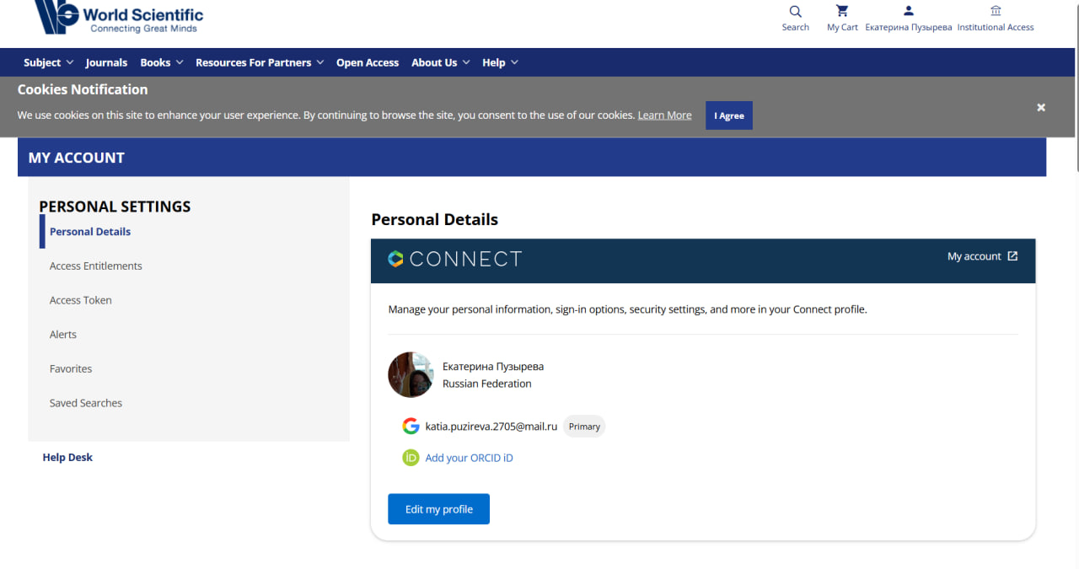Expand the Books dropdown menu

coord(161,62)
